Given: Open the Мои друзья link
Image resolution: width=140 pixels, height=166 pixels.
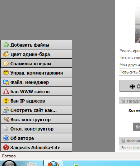Looking at the screenshot, I should pos(130,65).
